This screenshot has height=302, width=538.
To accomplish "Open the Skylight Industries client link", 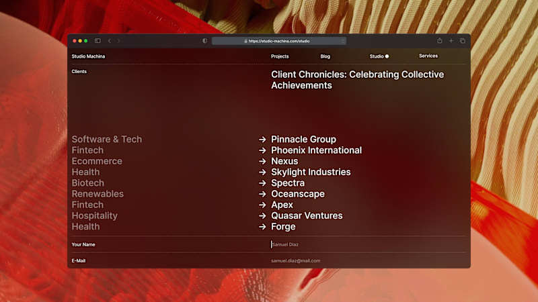I will [311, 172].
